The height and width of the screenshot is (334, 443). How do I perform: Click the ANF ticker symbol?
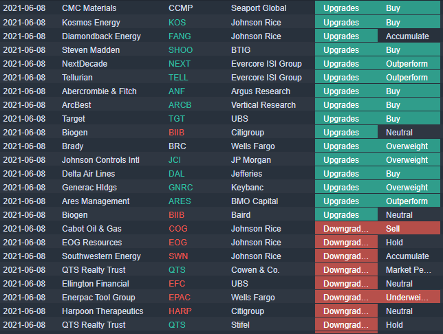pos(177,91)
